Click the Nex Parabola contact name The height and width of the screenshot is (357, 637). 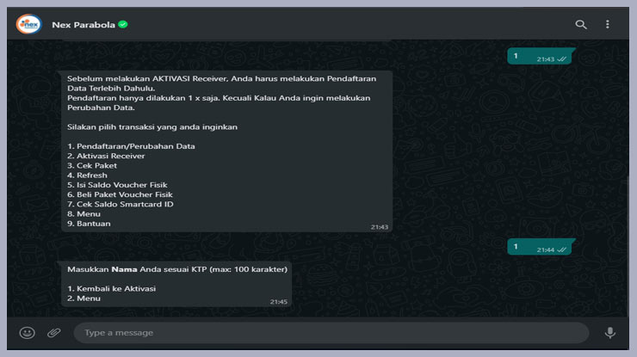pos(83,25)
